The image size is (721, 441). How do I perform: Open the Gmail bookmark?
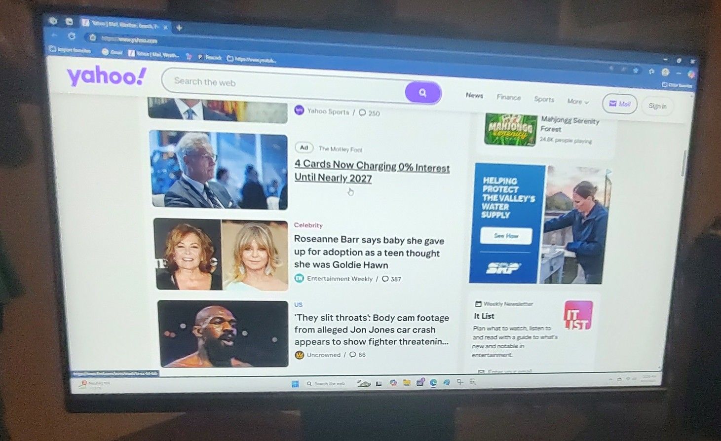click(x=112, y=52)
